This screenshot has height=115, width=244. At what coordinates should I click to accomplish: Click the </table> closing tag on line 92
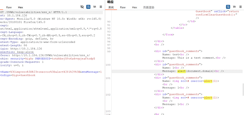coord(177,28)
